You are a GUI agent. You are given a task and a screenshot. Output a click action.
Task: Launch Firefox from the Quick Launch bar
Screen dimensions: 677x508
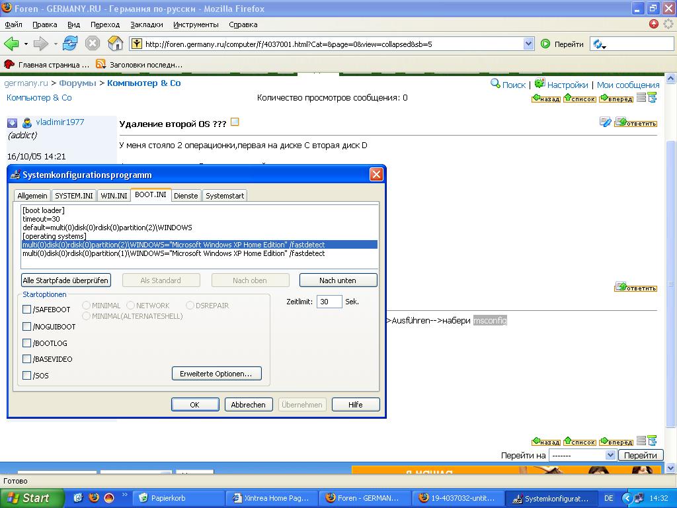[x=94, y=497]
